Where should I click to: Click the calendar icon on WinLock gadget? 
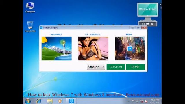click(x=148, y=24)
